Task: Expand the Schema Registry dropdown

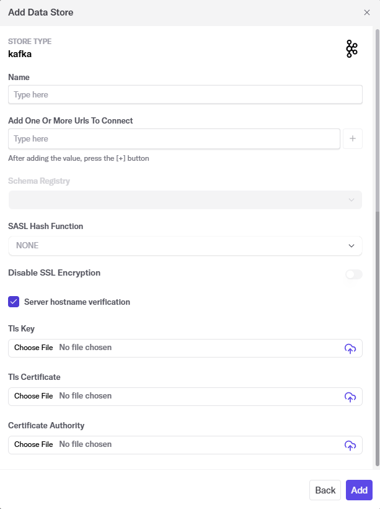Action: click(185, 200)
